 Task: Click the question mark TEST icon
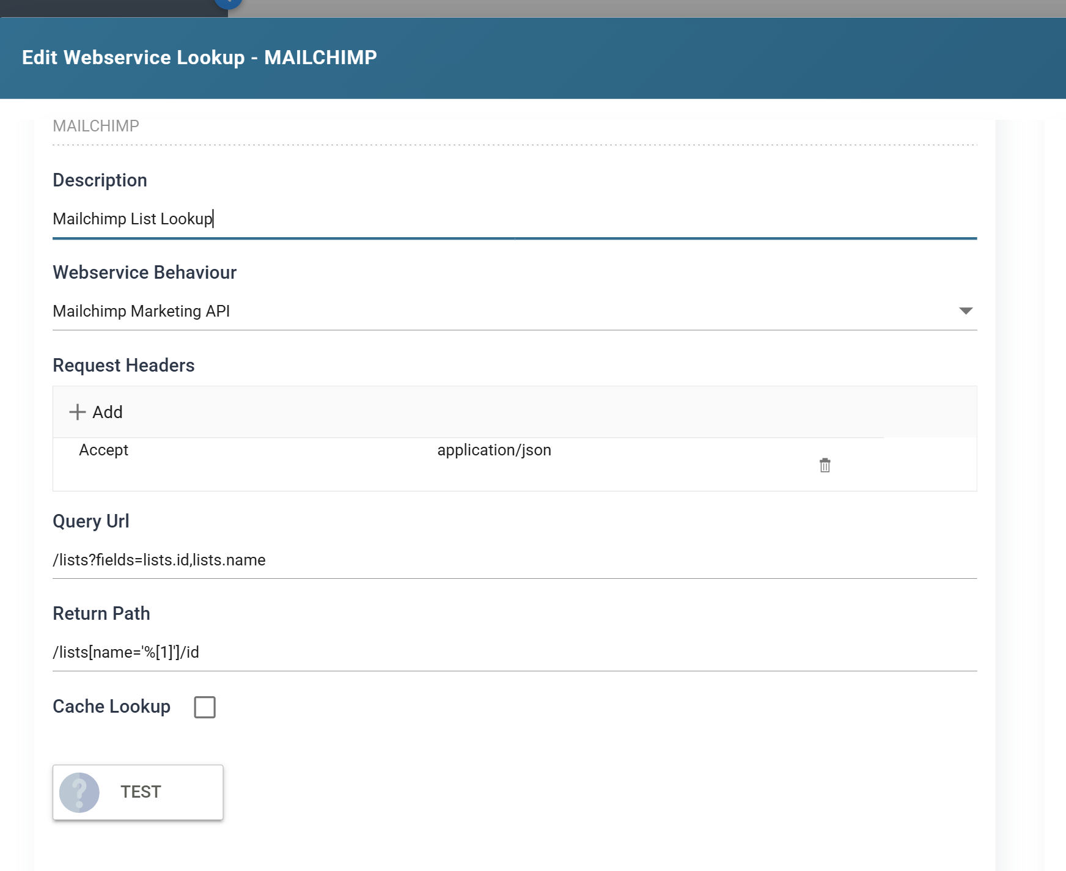pos(79,792)
